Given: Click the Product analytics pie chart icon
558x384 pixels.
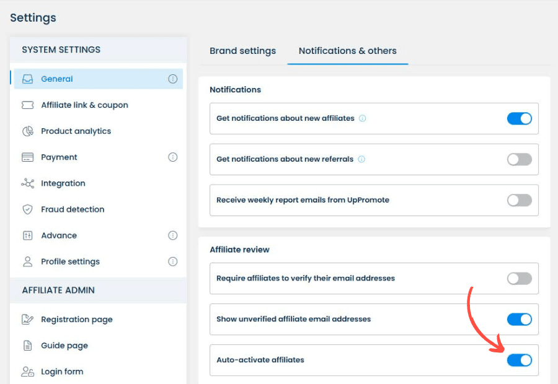Looking at the screenshot, I should tap(27, 131).
